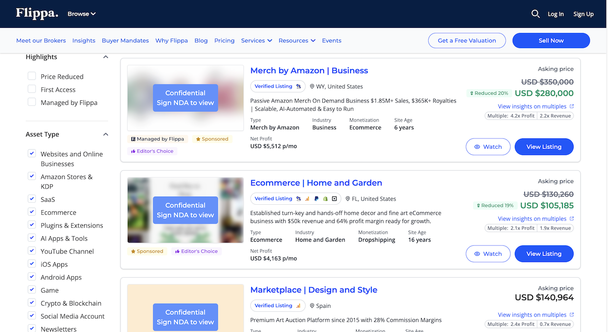Image resolution: width=608 pixels, height=332 pixels.
Task: Open Meet our Brokers
Action: pos(41,41)
